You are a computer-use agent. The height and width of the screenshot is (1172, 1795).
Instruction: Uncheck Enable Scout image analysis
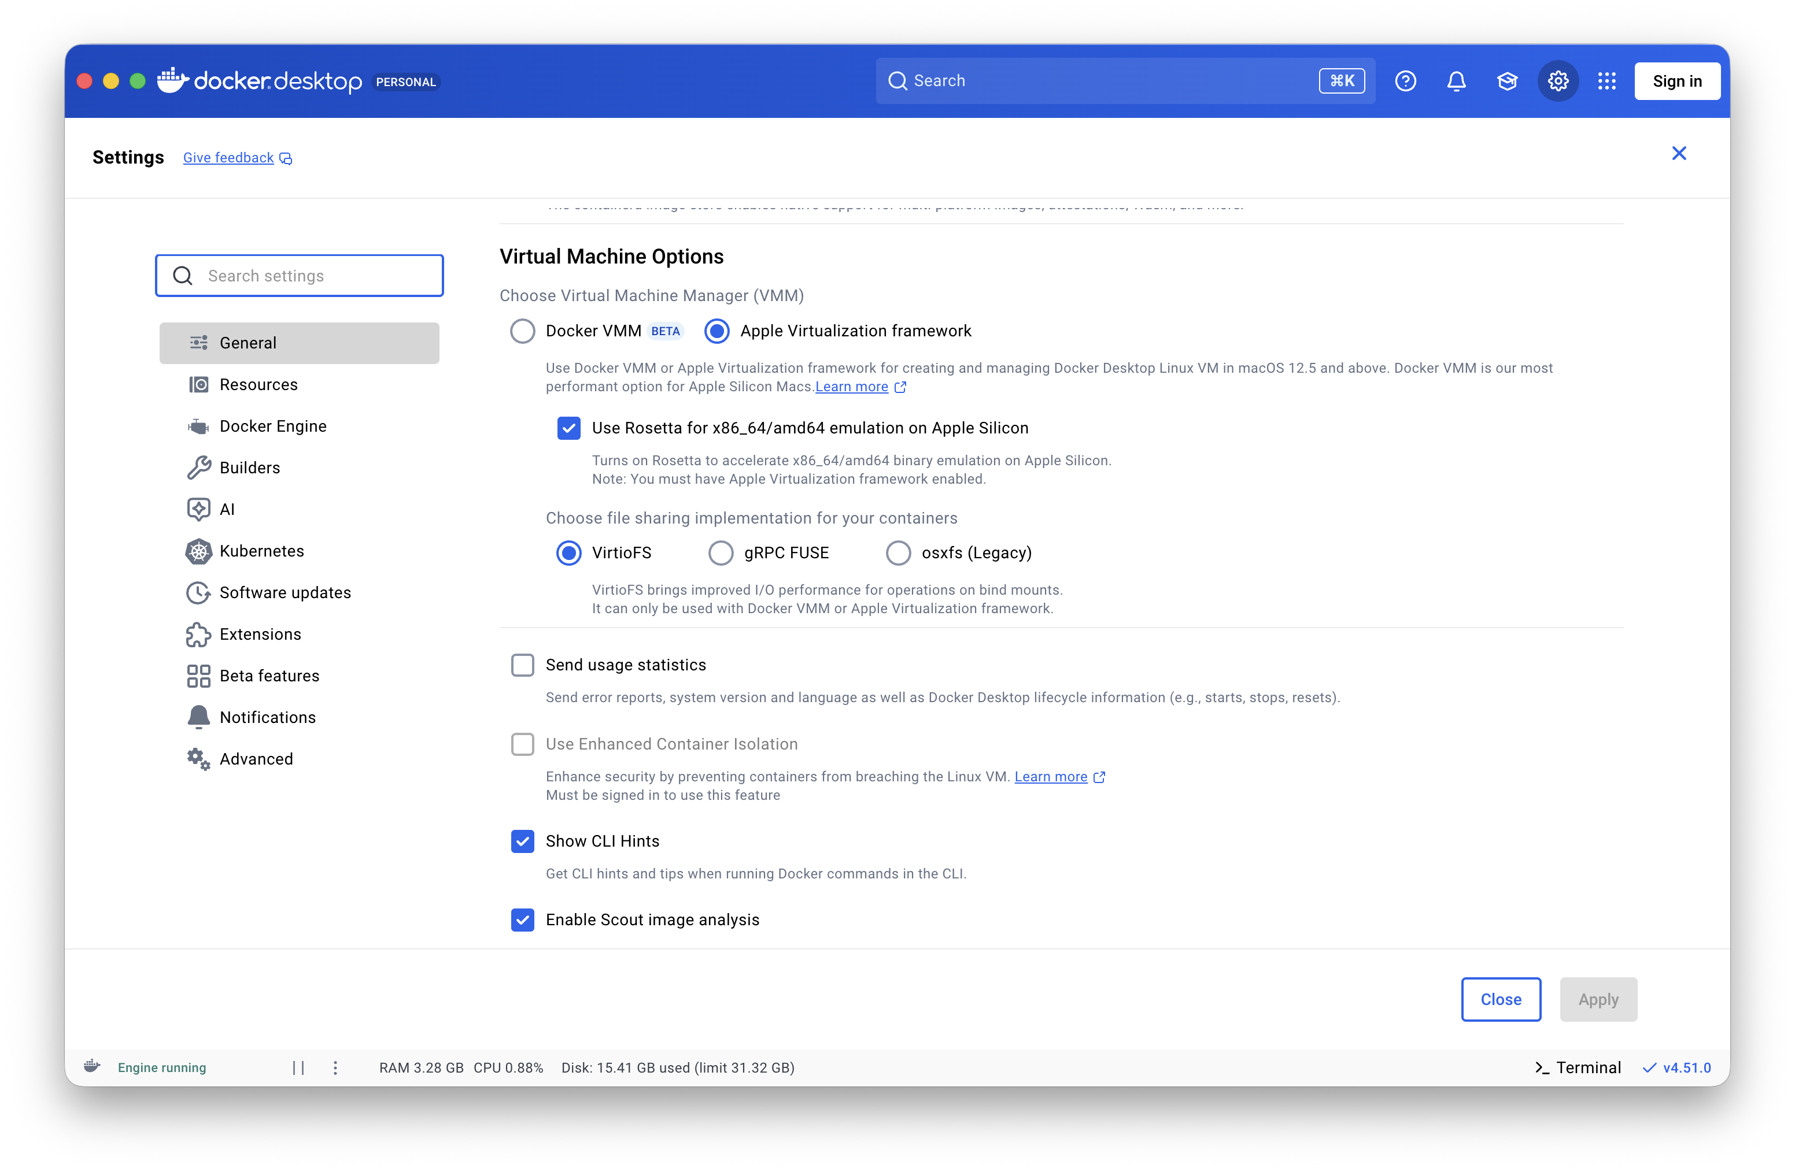pyautogui.click(x=523, y=920)
